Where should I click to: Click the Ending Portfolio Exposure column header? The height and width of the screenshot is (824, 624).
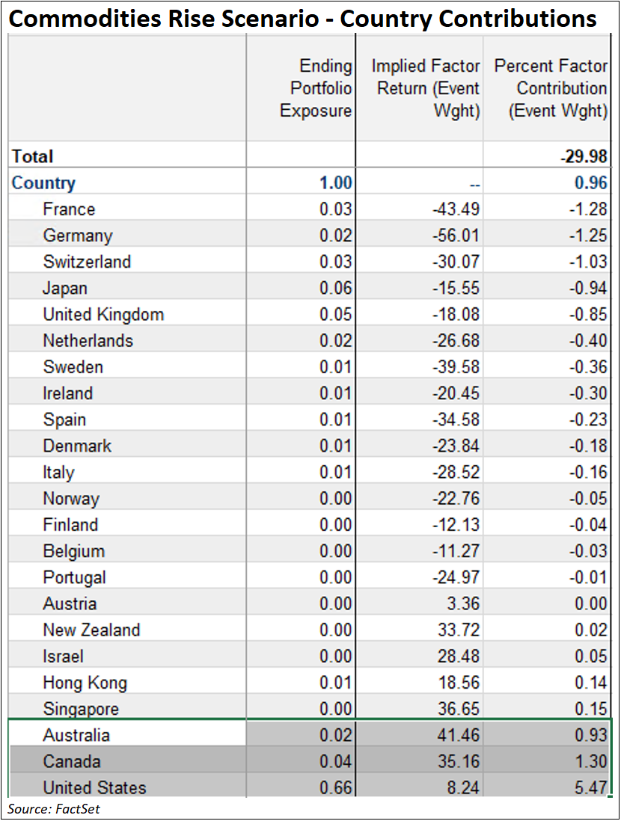315,88
